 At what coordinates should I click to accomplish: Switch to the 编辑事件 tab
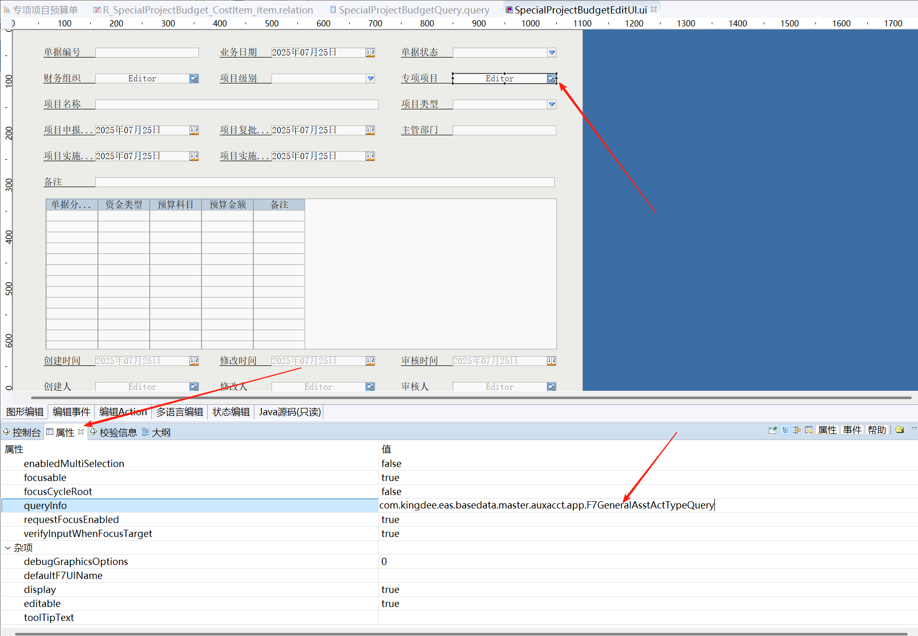coord(71,412)
